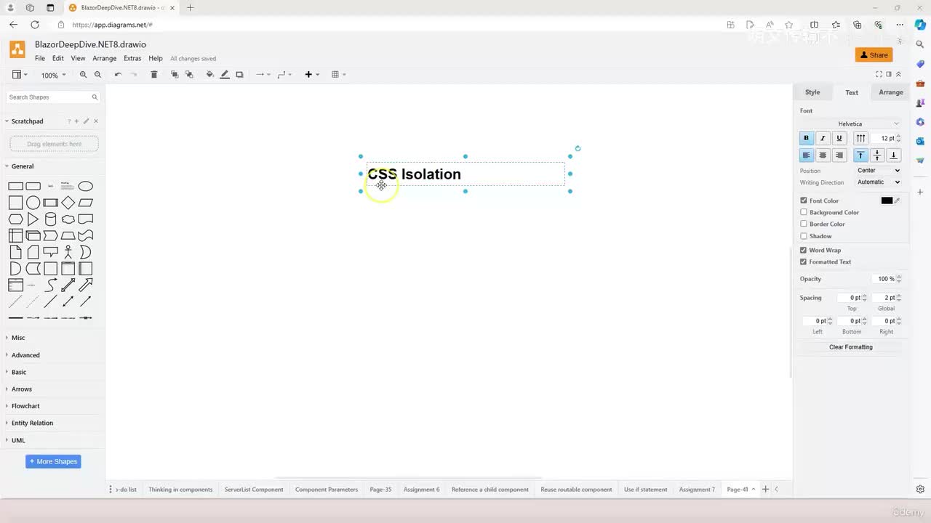
Task: Align text vertically to the bottom
Action: [x=894, y=155]
